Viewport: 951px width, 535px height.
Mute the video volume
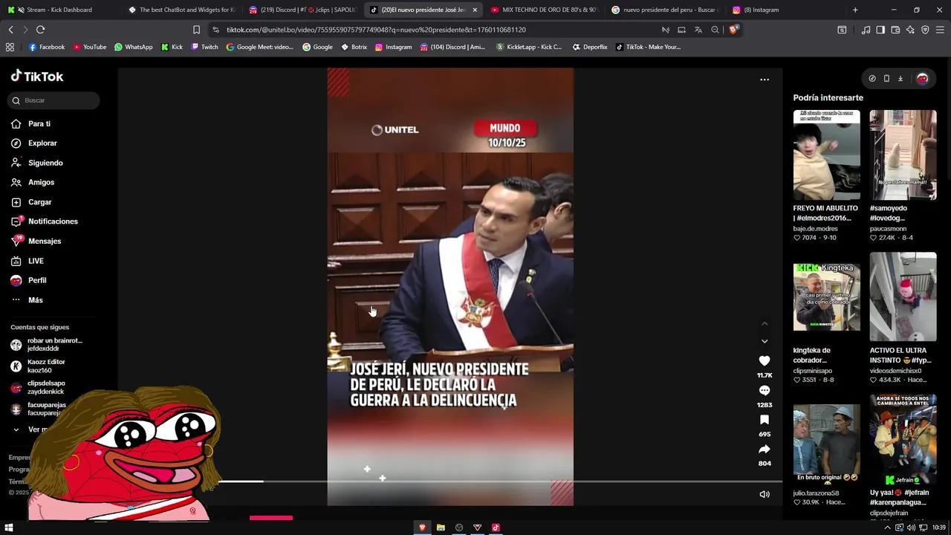point(765,494)
